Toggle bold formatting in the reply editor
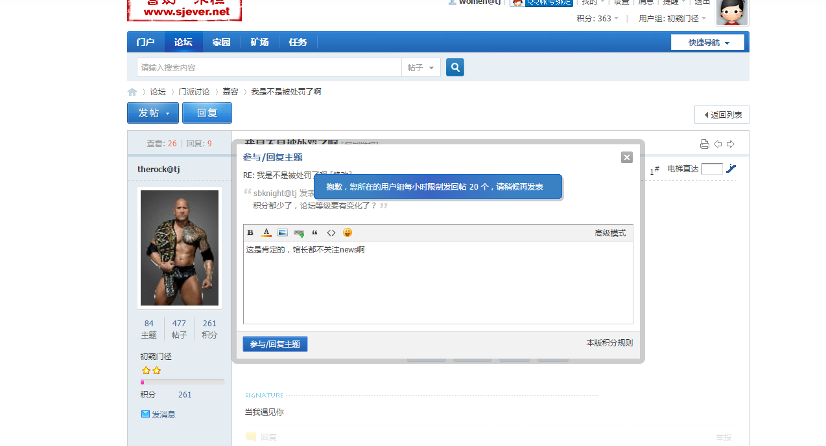The height and width of the screenshot is (446, 826). 250,233
